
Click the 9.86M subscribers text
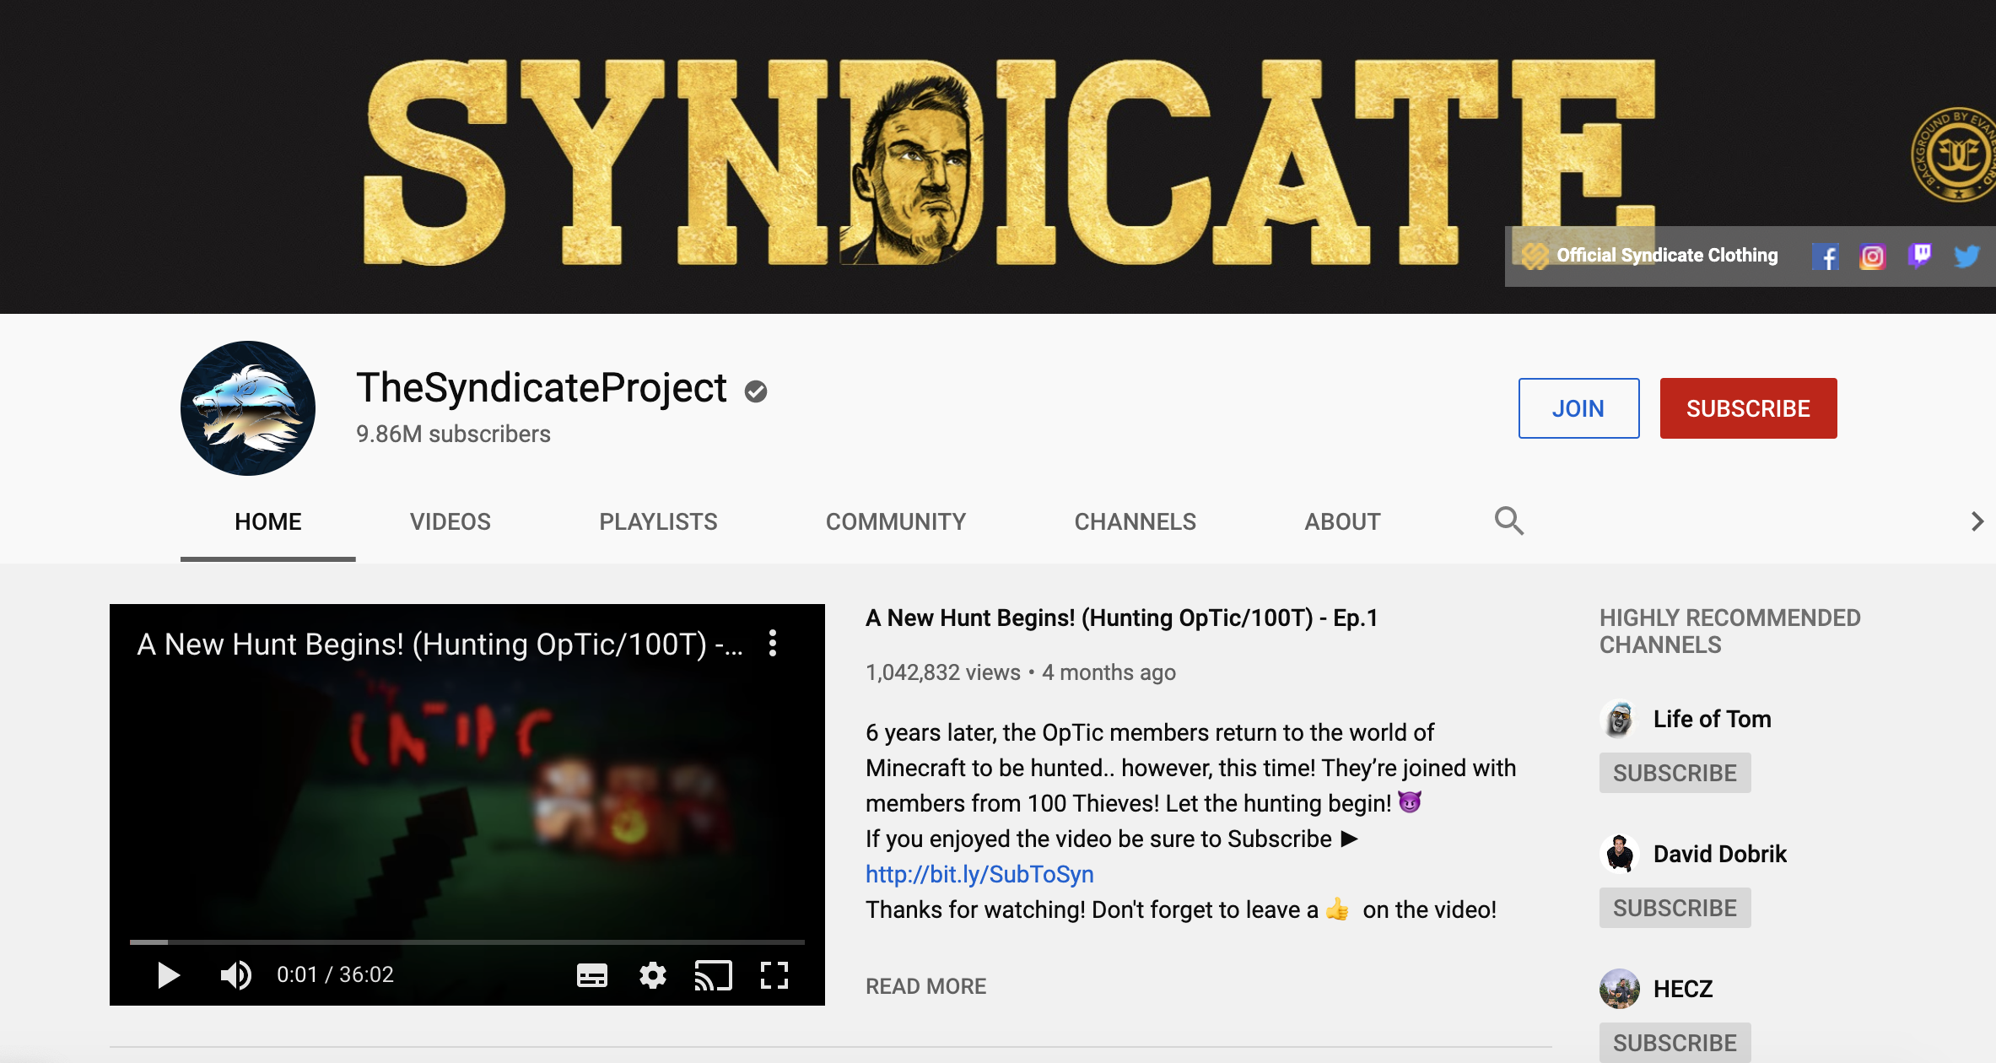(453, 434)
